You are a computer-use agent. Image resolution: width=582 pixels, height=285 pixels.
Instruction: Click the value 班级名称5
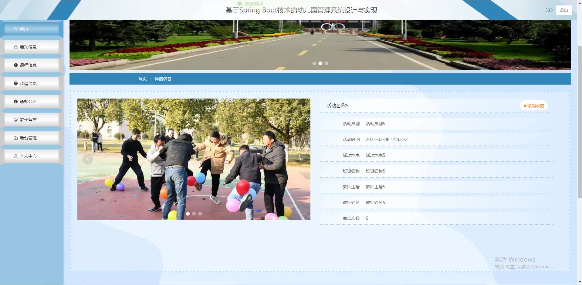pyautogui.click(x=375, y=171)
